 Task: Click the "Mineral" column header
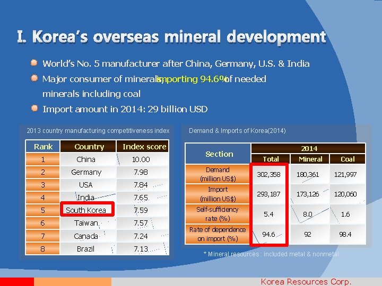coord(310,159)
